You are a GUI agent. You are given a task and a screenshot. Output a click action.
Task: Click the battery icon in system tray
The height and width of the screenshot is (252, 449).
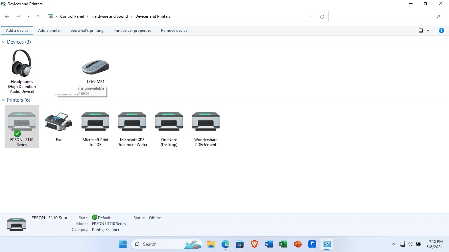coord(418,244)
